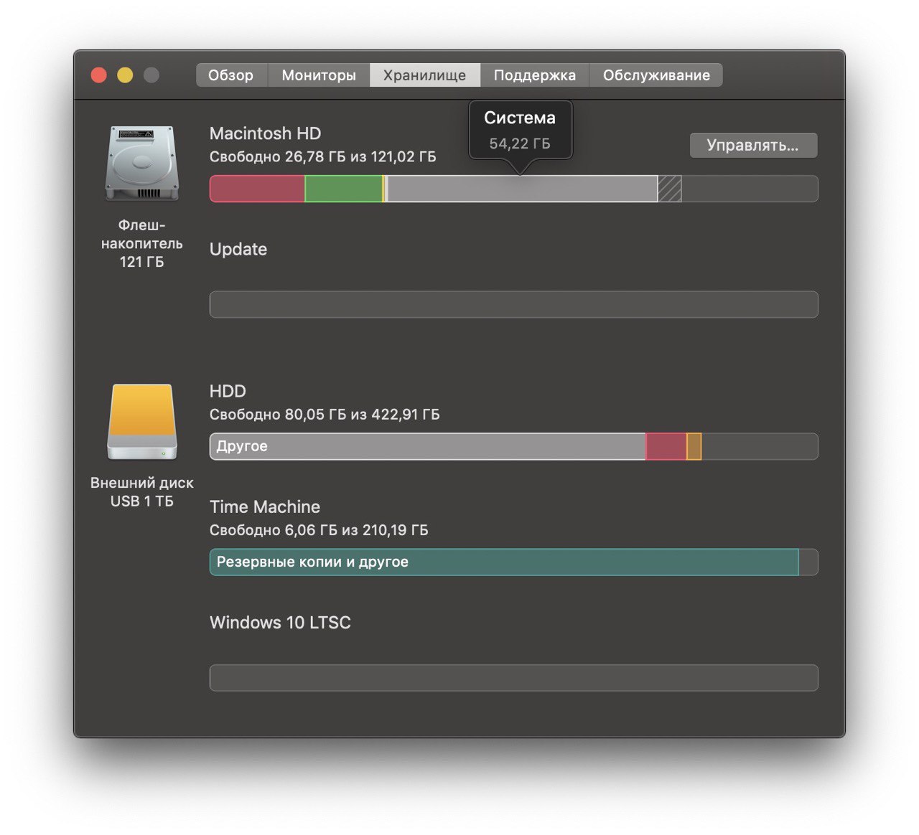Image resolution: width=919 pixels, height=835 pixels.
Task: Click the Macintosh HD volume name
Action: point(265,133)
